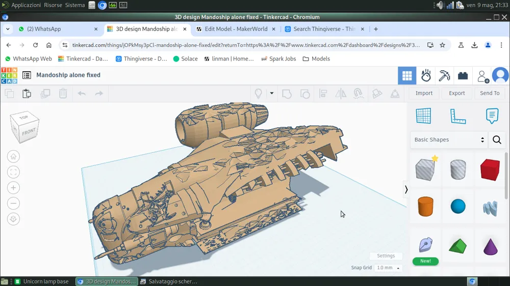The image size is (510, 286).
Task: Pick the orange Cylinder shape
Action: point(425,207)
